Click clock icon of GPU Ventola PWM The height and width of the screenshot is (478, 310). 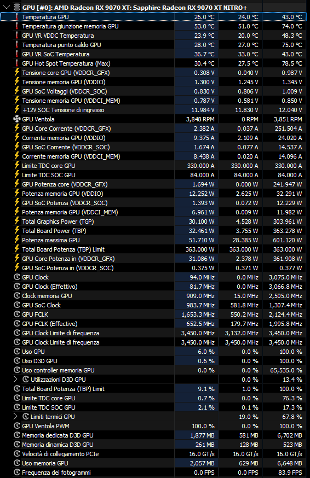17,426
